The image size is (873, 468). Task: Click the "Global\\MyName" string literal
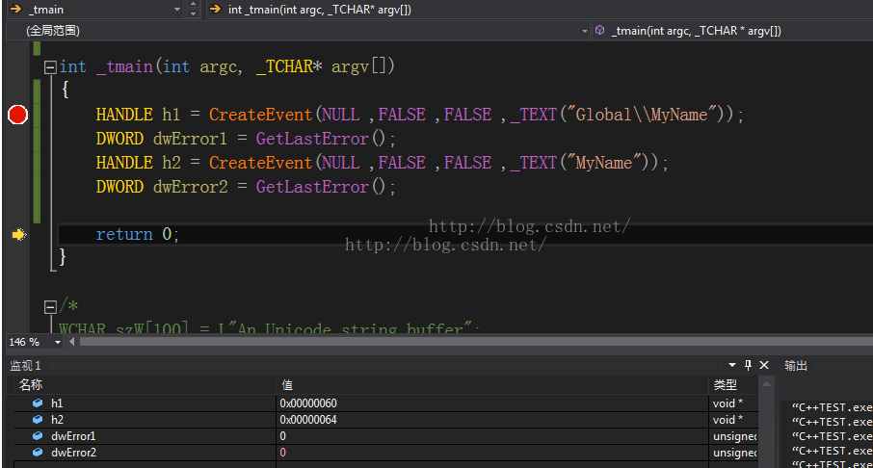pos(642,116)
